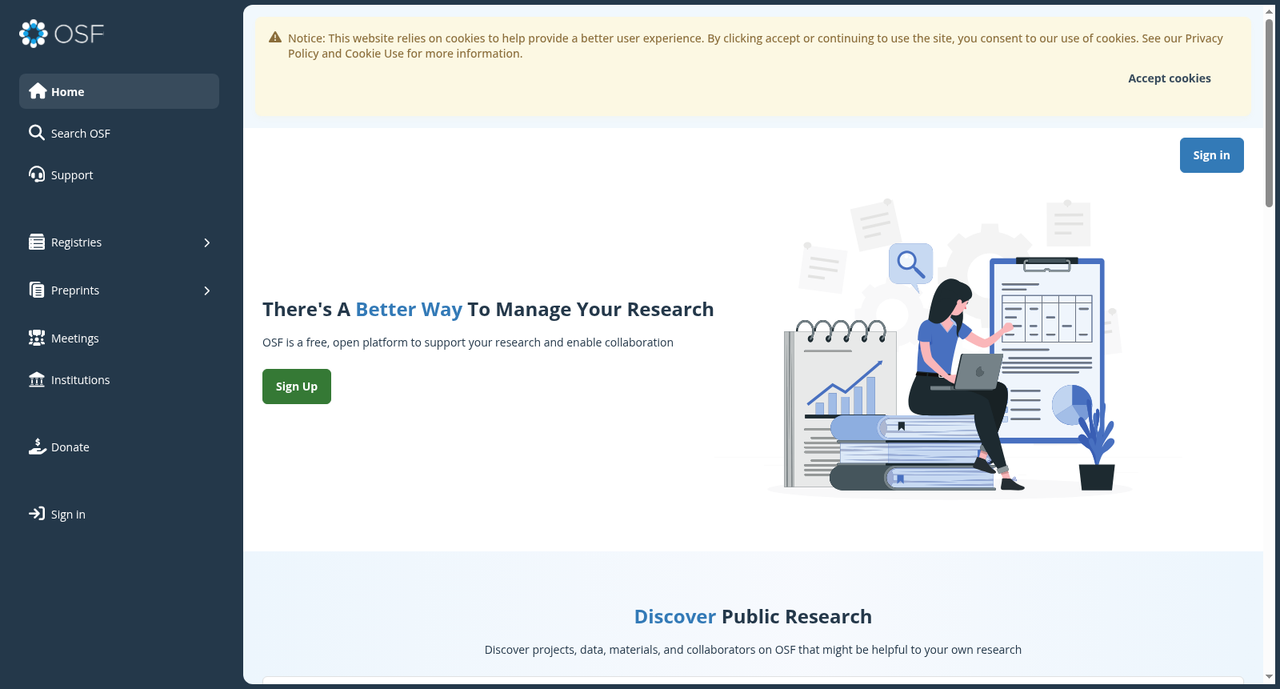This screenshot has width=1280, height=689.
Task: Click the cookie notice warning triangle icon
Action: click(275, 38)
